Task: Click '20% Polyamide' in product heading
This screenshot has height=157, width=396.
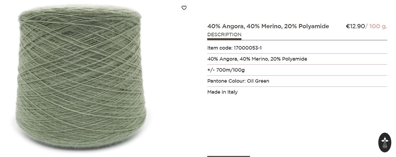Action: (x=306, y=26)
